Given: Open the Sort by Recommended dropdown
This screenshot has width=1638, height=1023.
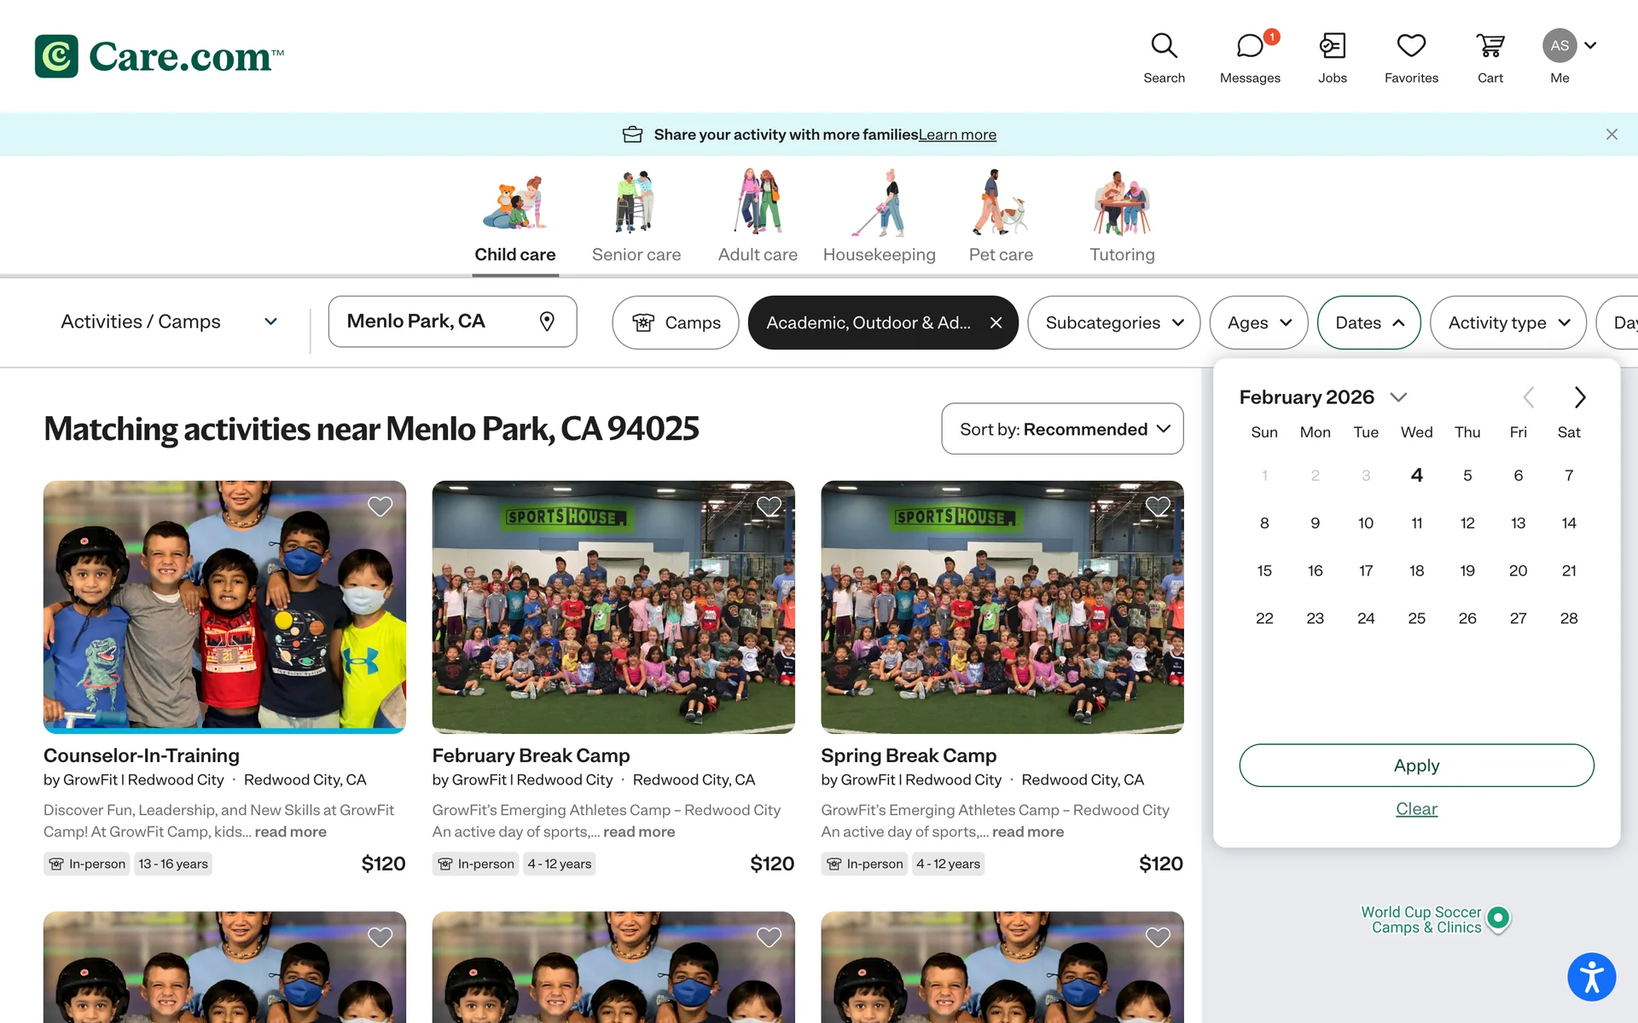Looking at the screenshot, I should pyautogui.click(x=1062, y=429).
